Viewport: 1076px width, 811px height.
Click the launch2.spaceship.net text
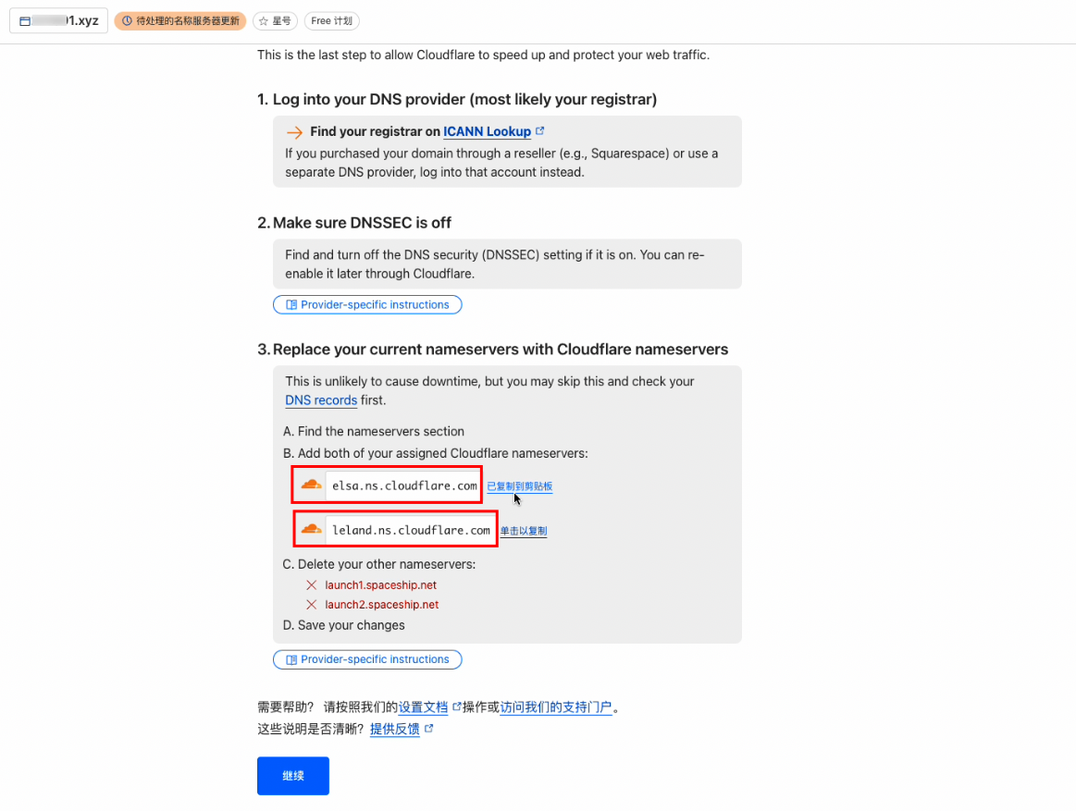[381, 605]
